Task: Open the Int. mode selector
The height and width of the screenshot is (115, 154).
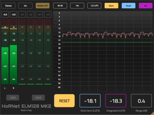Action: click(25, 5)
